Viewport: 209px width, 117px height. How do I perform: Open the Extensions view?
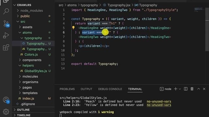tap(6, 47)
